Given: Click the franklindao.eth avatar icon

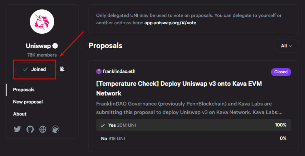Looking at the screenshot, I should pyautogui.click(x=99, y=71).
